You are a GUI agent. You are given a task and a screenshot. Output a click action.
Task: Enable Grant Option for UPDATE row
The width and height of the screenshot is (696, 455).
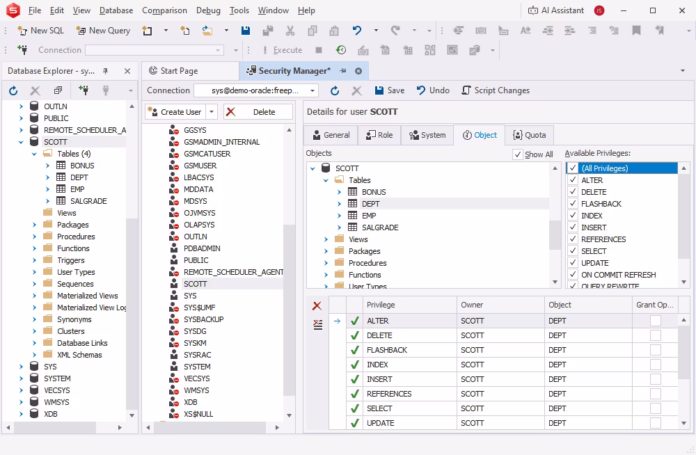pyautogui.click(x=655, y=423)
